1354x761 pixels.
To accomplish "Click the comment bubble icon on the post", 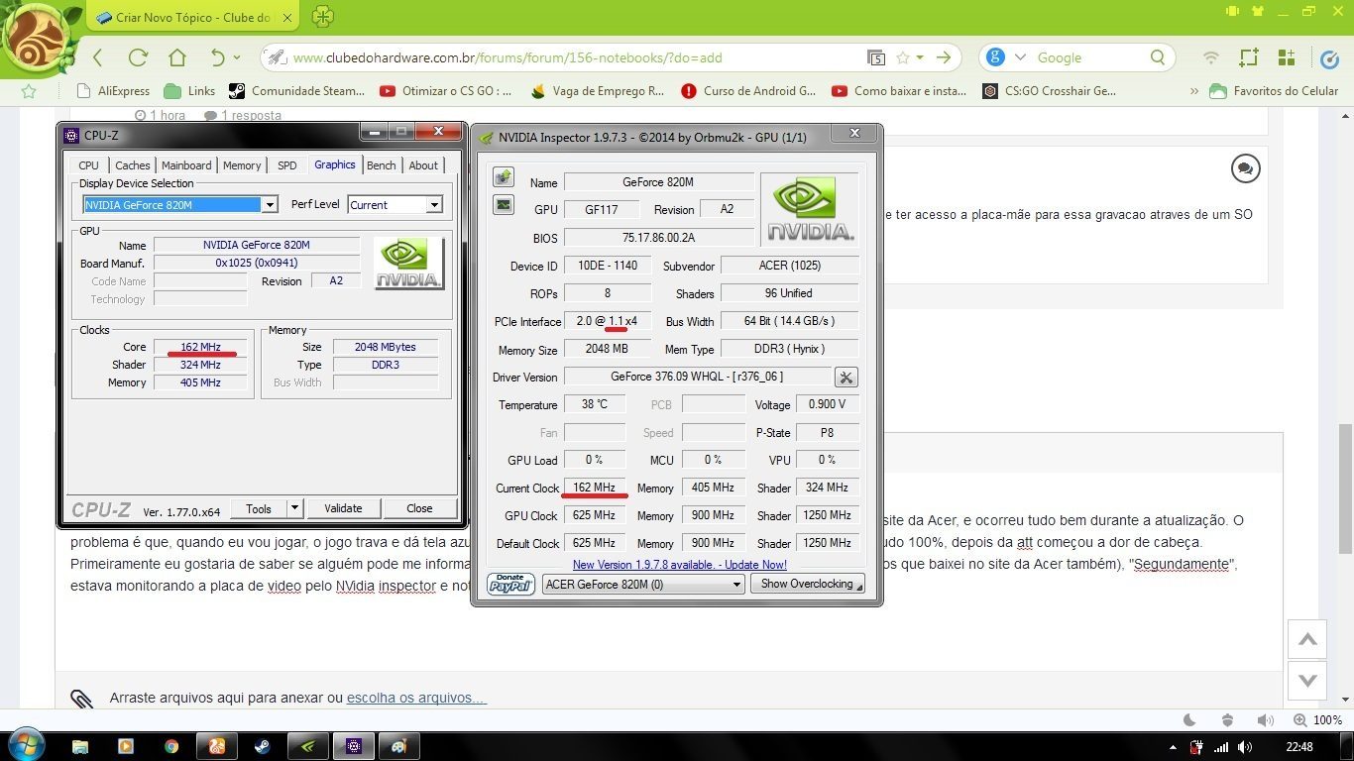I will pos(1246,168).
